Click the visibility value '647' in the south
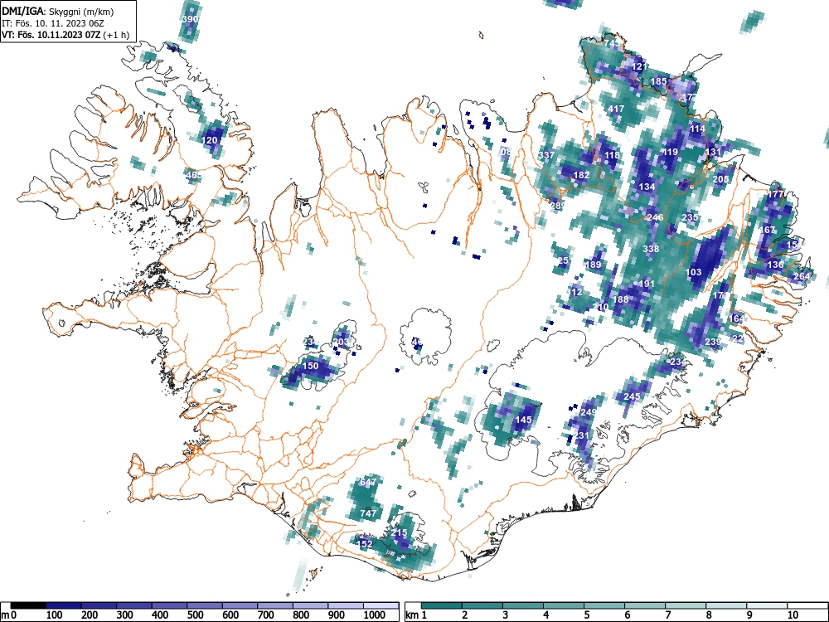Screen dimensions: 829x622 368,483
